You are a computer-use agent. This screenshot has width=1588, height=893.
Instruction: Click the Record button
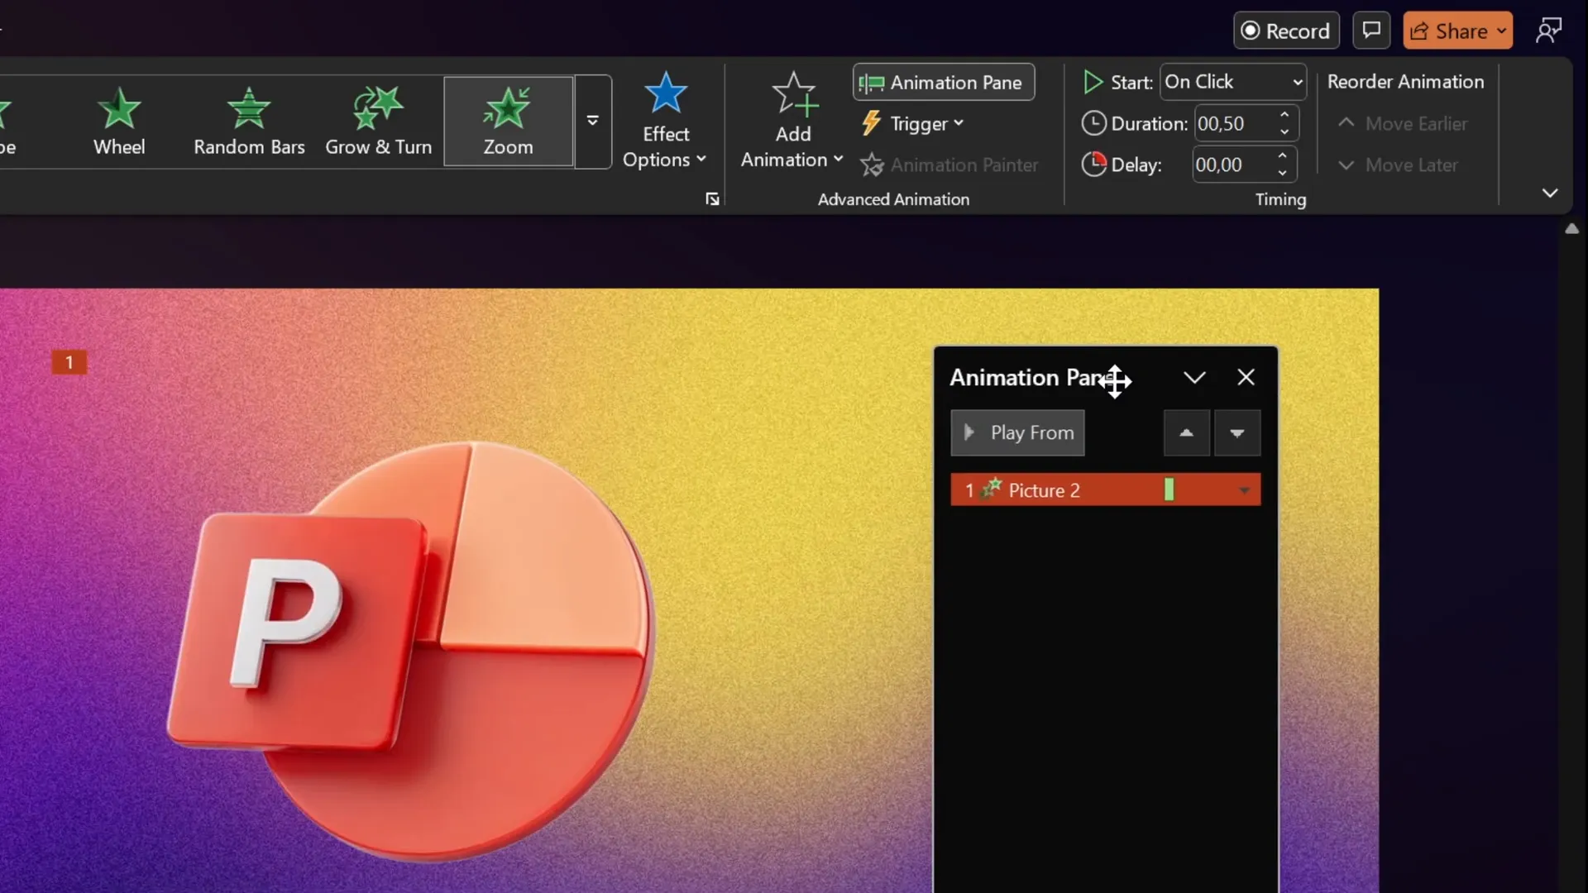coord(1286,31)
